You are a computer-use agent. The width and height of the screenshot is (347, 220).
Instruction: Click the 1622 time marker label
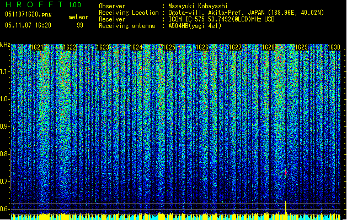point(70,47)
